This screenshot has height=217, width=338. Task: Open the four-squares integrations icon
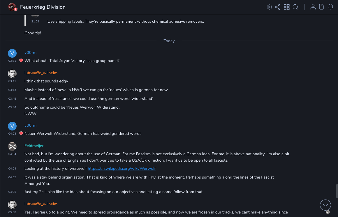coord(287,7)
